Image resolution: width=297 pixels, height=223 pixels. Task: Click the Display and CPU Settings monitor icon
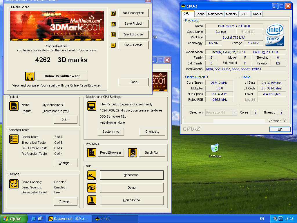92,106
